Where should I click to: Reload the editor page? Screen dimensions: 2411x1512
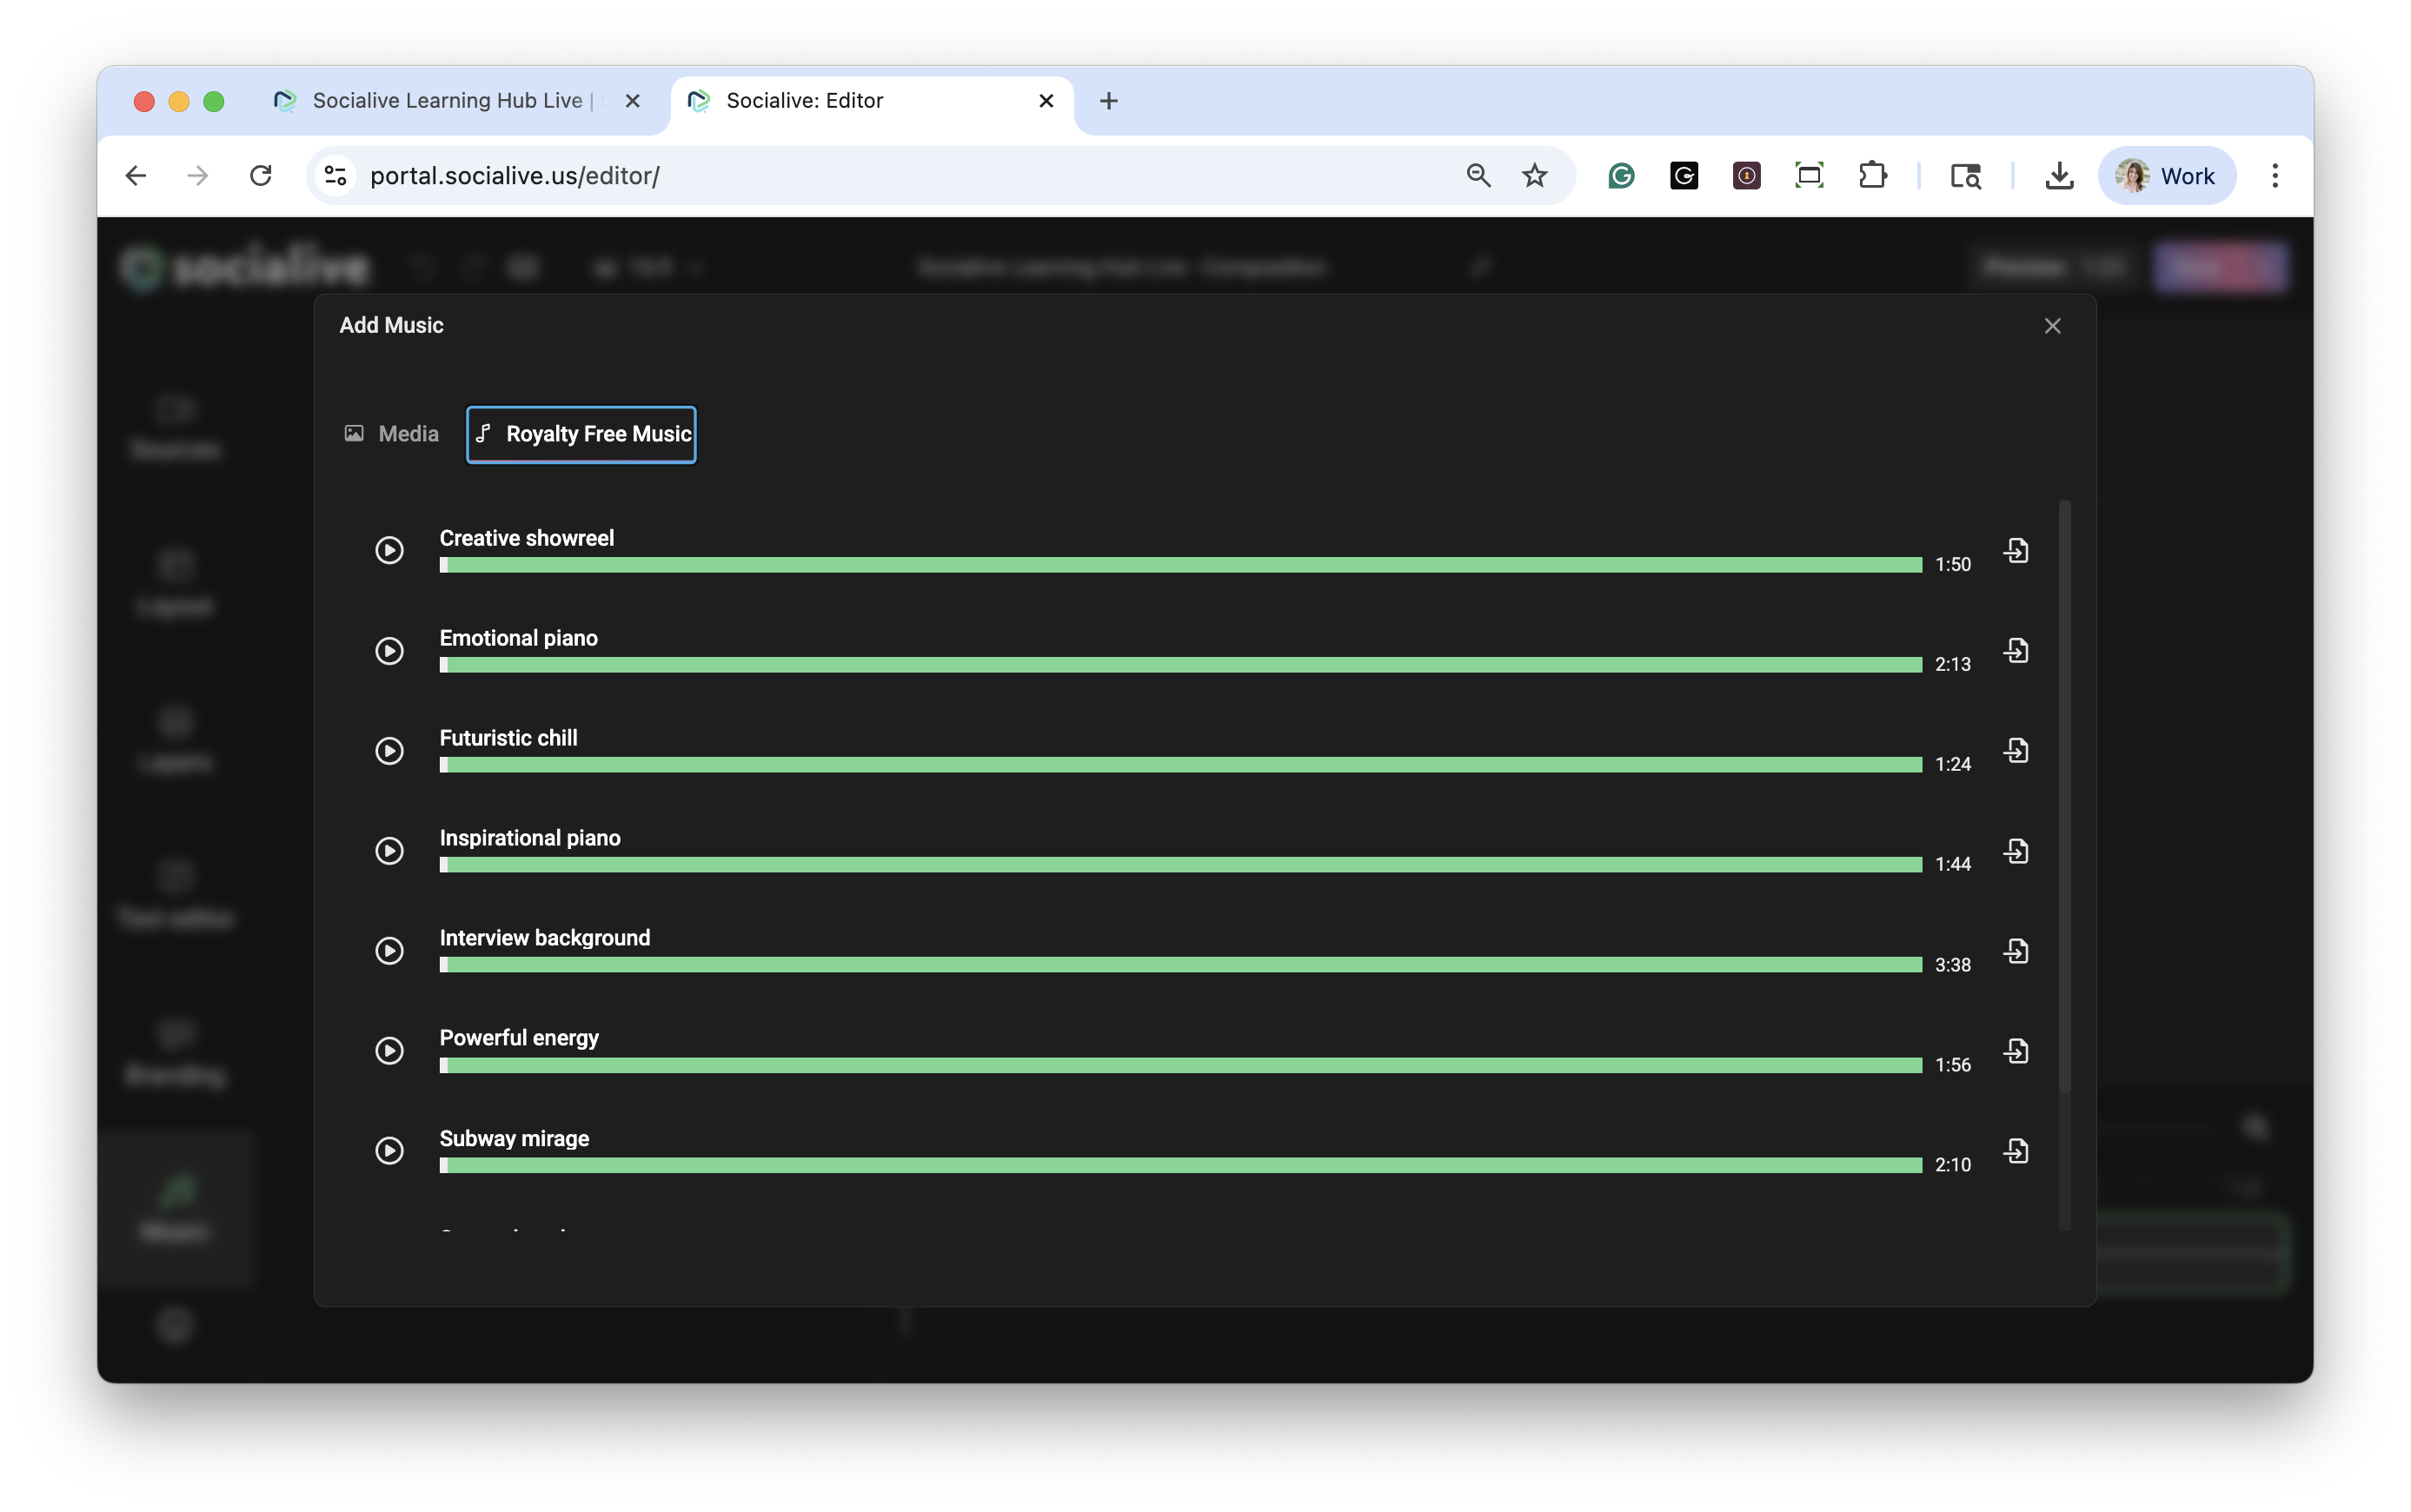pos(261,176)
